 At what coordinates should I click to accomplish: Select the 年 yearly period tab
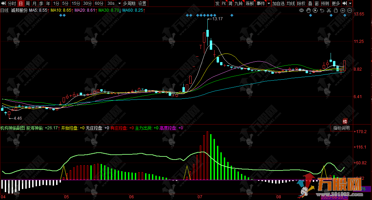tap(48, 3)
